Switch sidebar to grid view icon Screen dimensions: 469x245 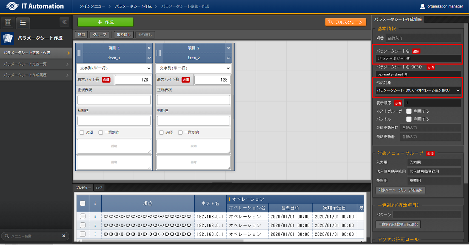point(8,22)
